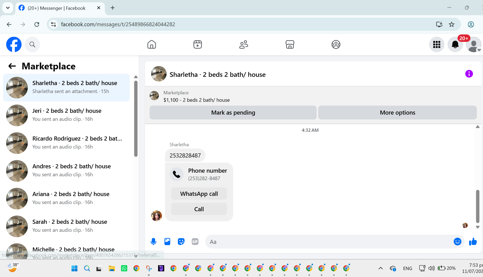The image size is (483, 277).
Task: Record a voice clip with microphone
Action: (x=153, y=242)
